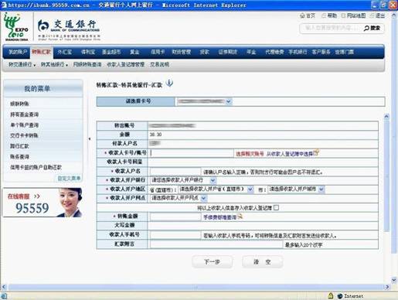Open the 信用卡 tab
The height and width of the screenshot is (300, 398).
[x=158, y=52]
